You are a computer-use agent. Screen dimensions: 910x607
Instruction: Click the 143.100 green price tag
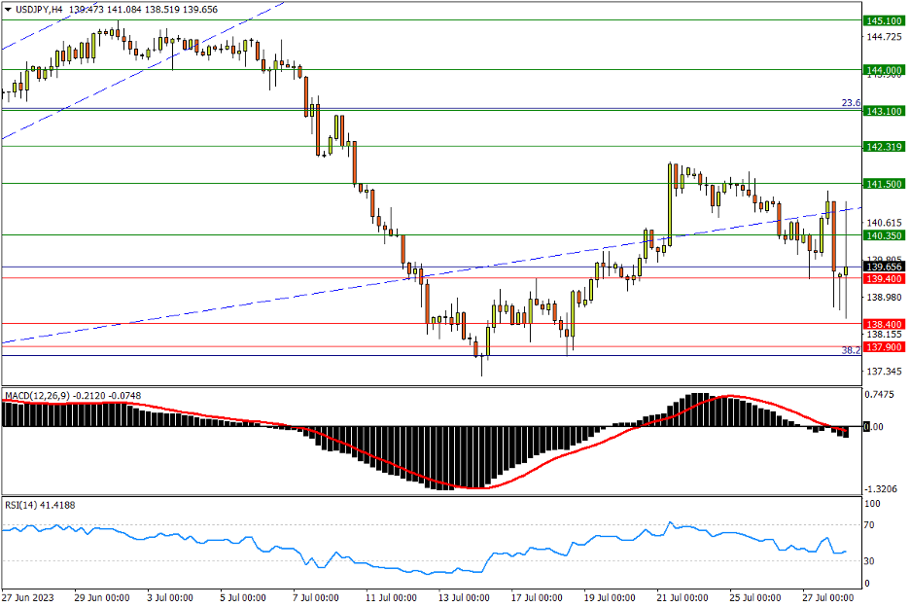(885, 111)
